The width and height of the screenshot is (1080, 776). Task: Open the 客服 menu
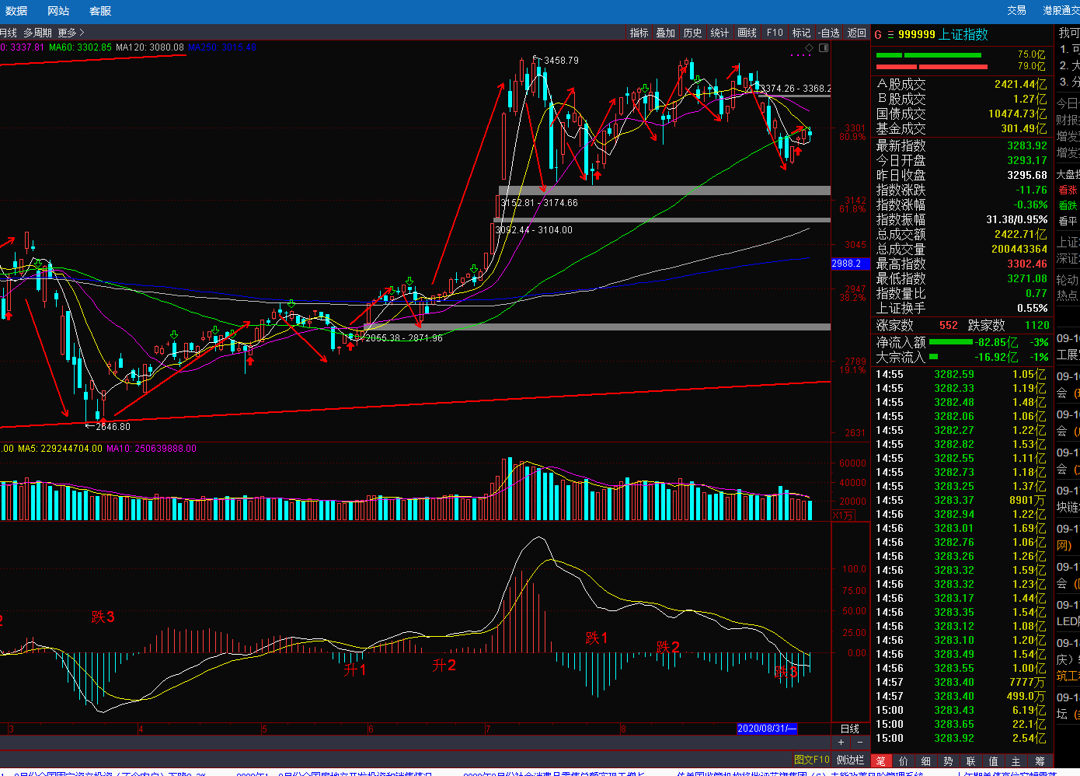point(100,11)
